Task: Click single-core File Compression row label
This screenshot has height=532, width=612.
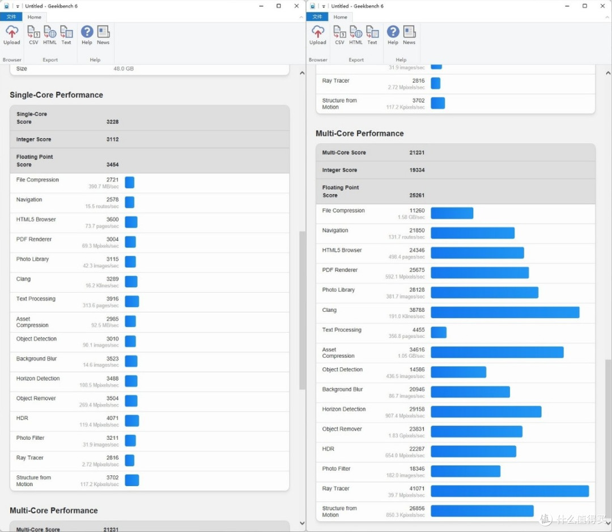Action: [x=37, y=179]
